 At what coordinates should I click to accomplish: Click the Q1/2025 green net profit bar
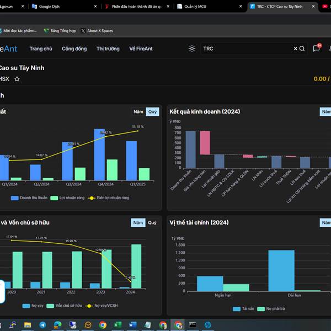(144, 174)
